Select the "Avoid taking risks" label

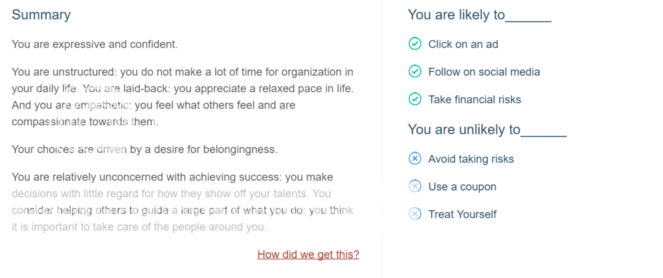471,158
